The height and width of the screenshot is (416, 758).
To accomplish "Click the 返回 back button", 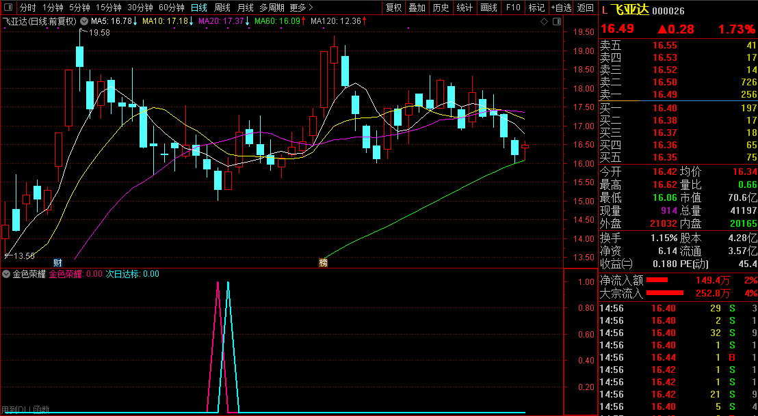I will [586, 8].
